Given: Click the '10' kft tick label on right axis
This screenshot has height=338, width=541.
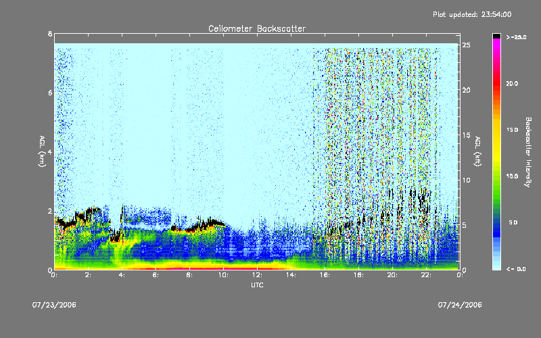Looking at the screenshot, I should 467,180.
